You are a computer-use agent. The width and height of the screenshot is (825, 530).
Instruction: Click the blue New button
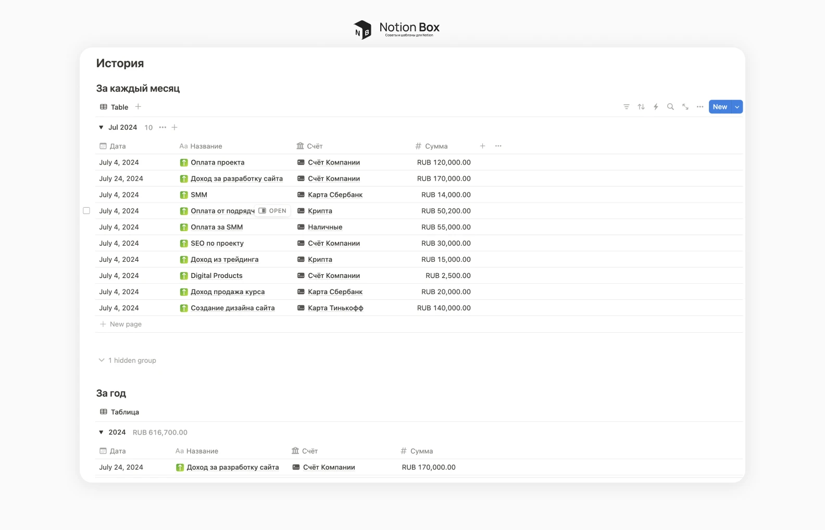[720, 107]
